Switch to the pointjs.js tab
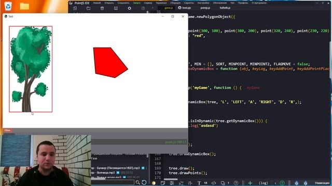The width and height of the screenshot is (332, 186). click(205, 8)
